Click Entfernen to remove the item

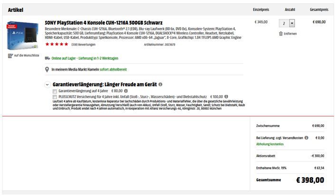[290, 34]
